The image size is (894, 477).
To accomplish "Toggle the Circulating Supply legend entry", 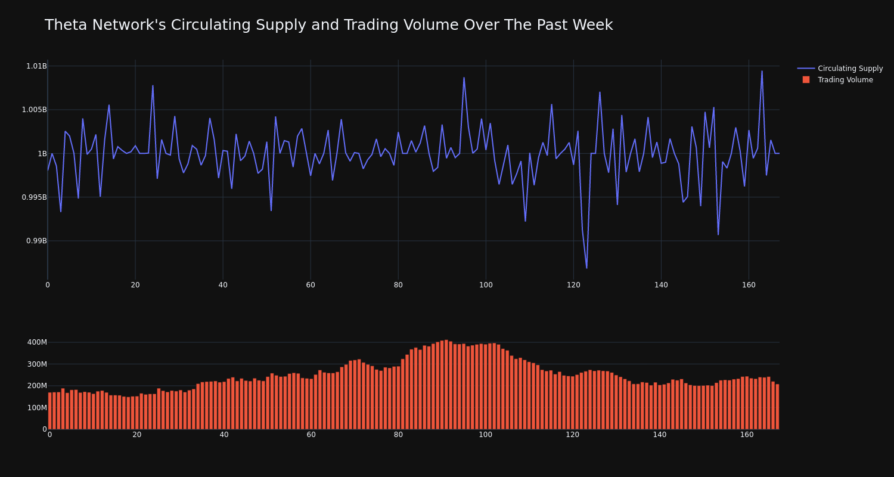I will [x=840, y=69].
